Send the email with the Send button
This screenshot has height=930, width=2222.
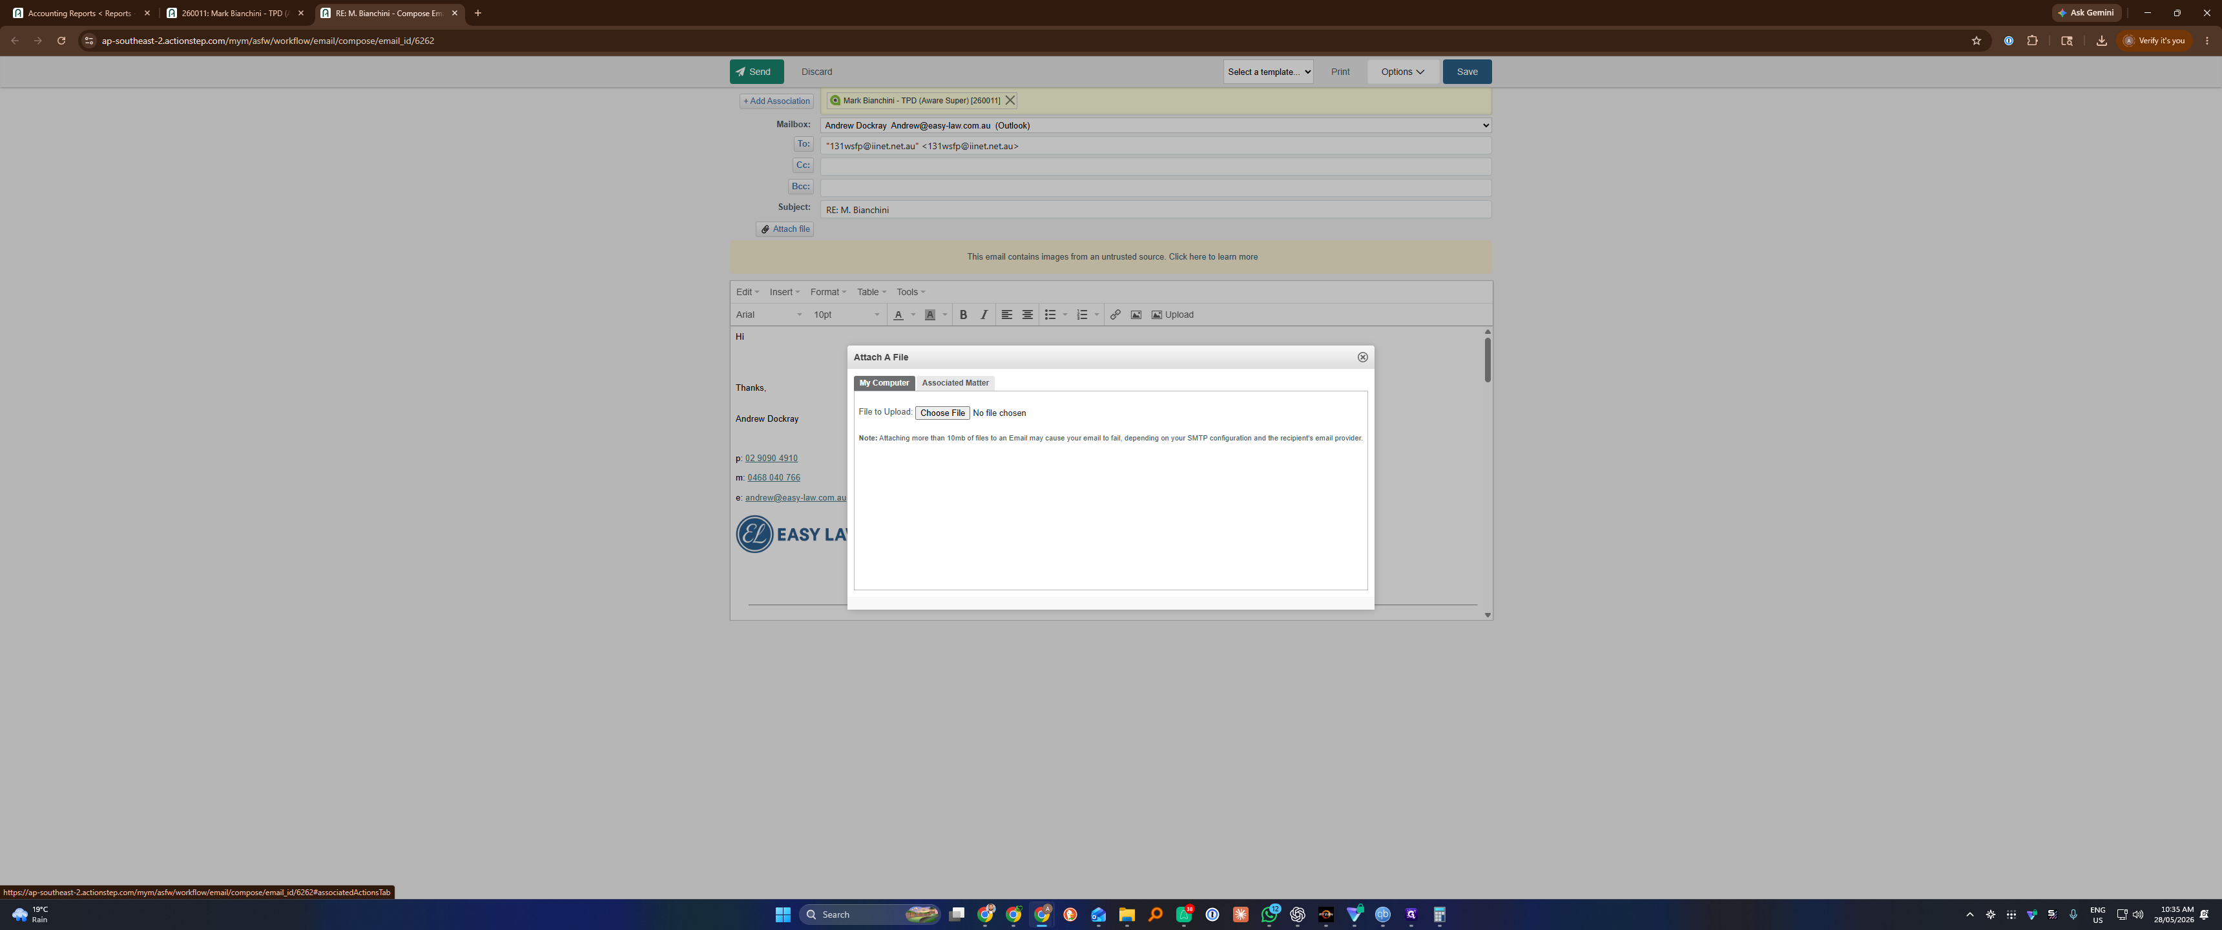point(756,72)
